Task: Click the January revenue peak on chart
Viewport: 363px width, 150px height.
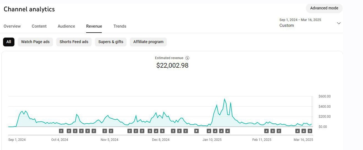Action: [x=225, y=99]
